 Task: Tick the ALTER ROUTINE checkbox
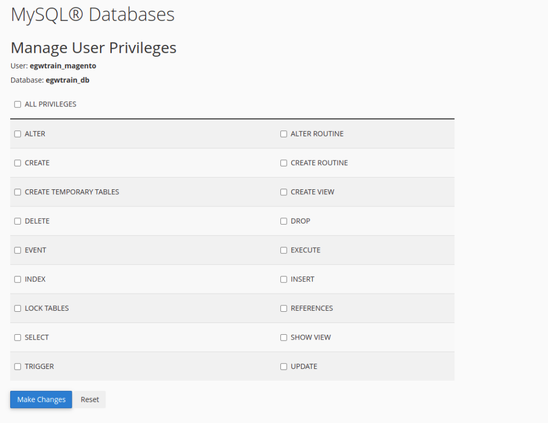pyautogui.click(x=284, y=134)
